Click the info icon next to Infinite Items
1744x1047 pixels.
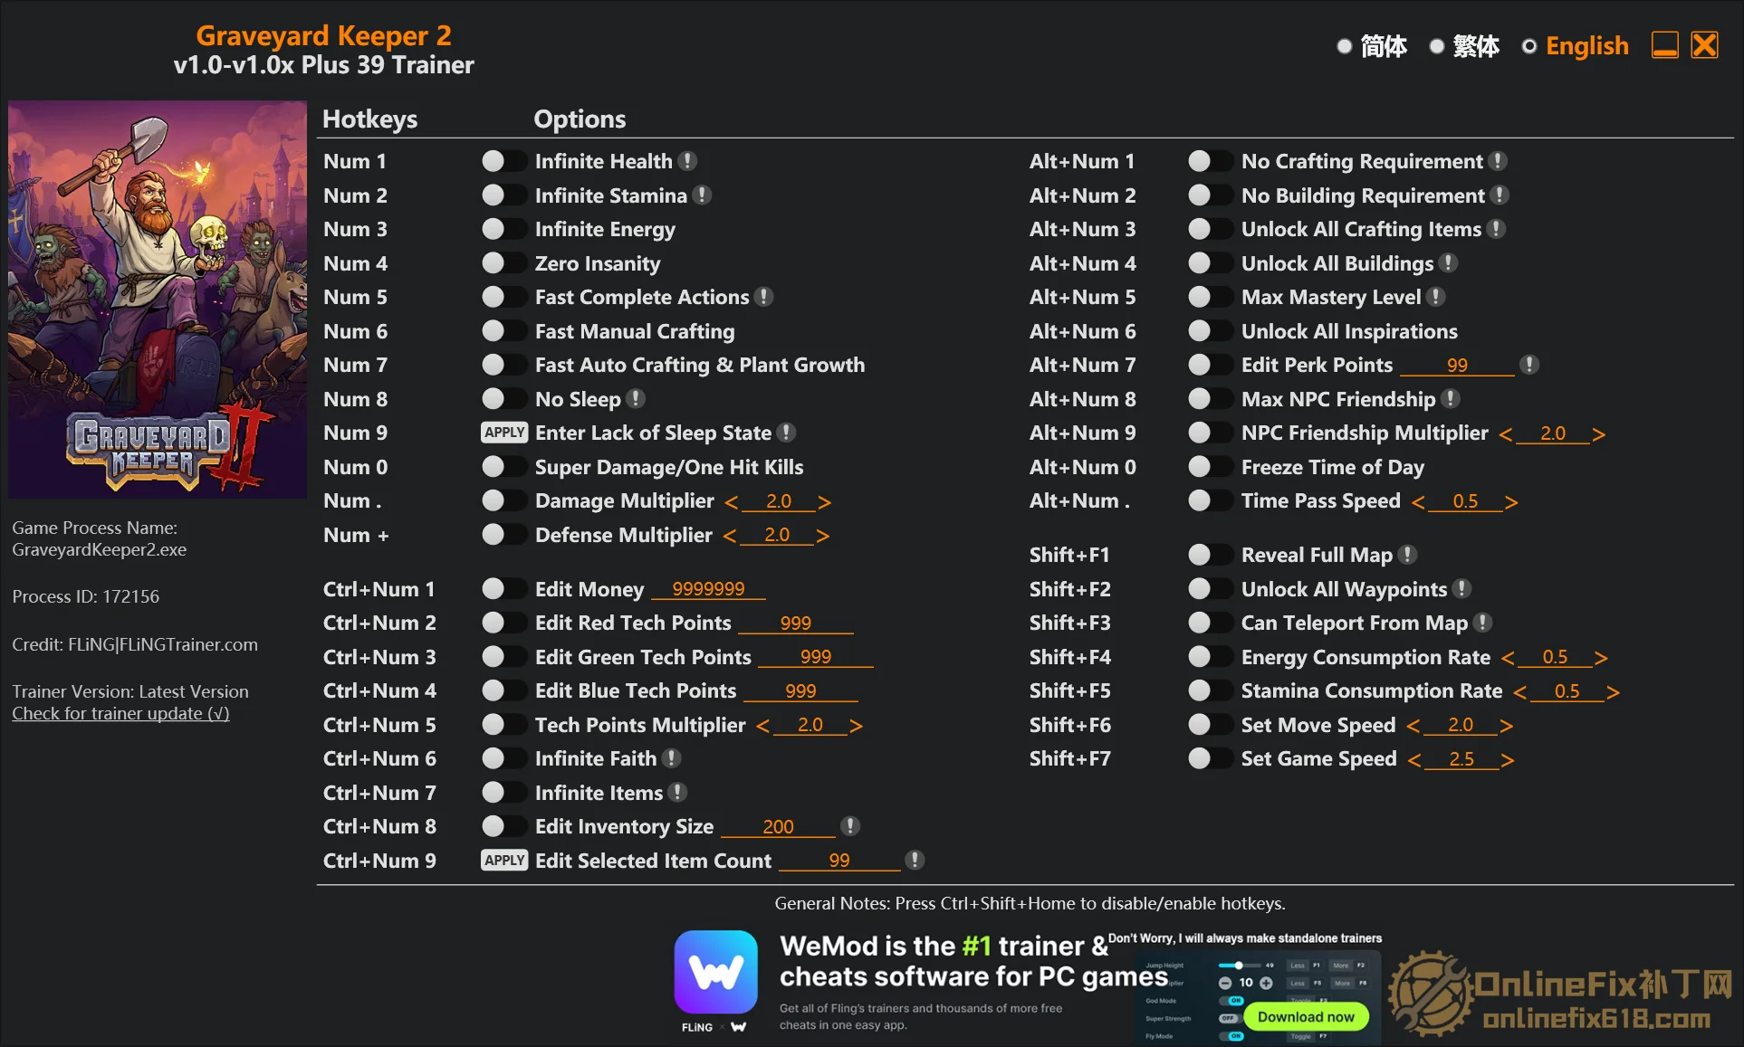click(677, 793)
